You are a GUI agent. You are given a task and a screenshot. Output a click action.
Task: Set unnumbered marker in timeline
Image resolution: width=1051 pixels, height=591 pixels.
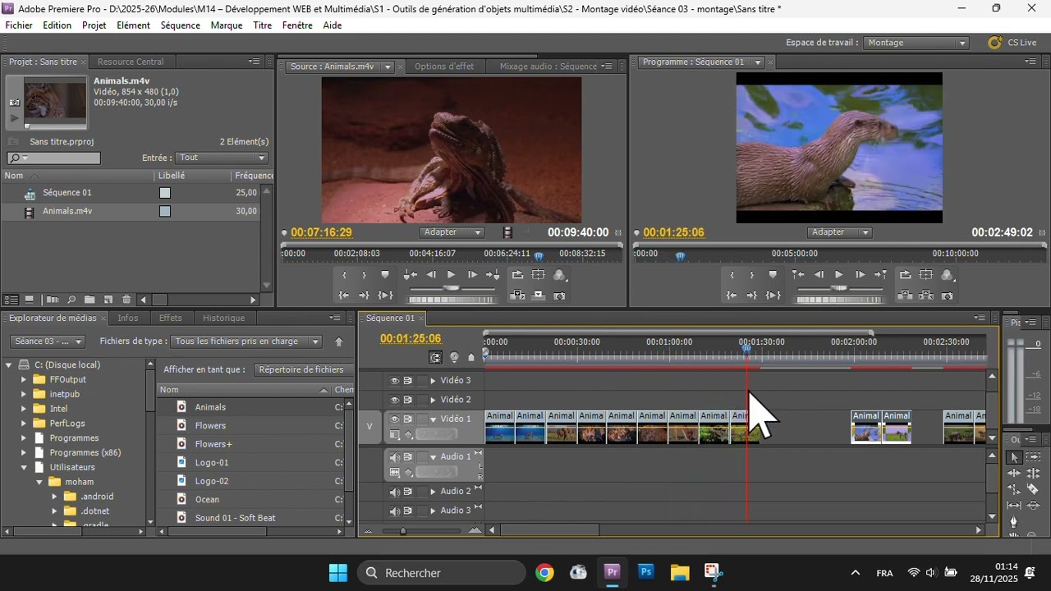click(x=471, y=357)
